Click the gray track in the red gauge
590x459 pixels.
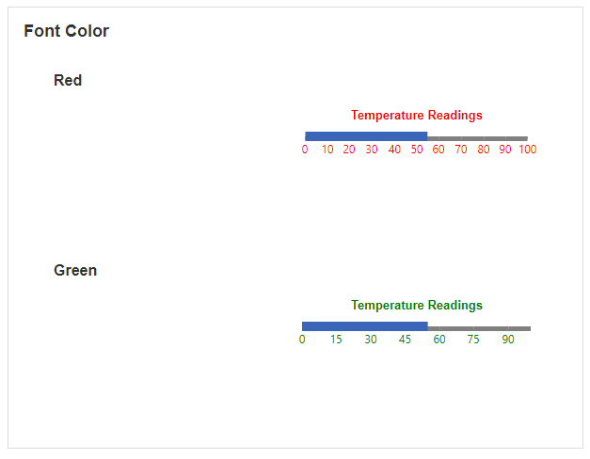tap(477, 138)
